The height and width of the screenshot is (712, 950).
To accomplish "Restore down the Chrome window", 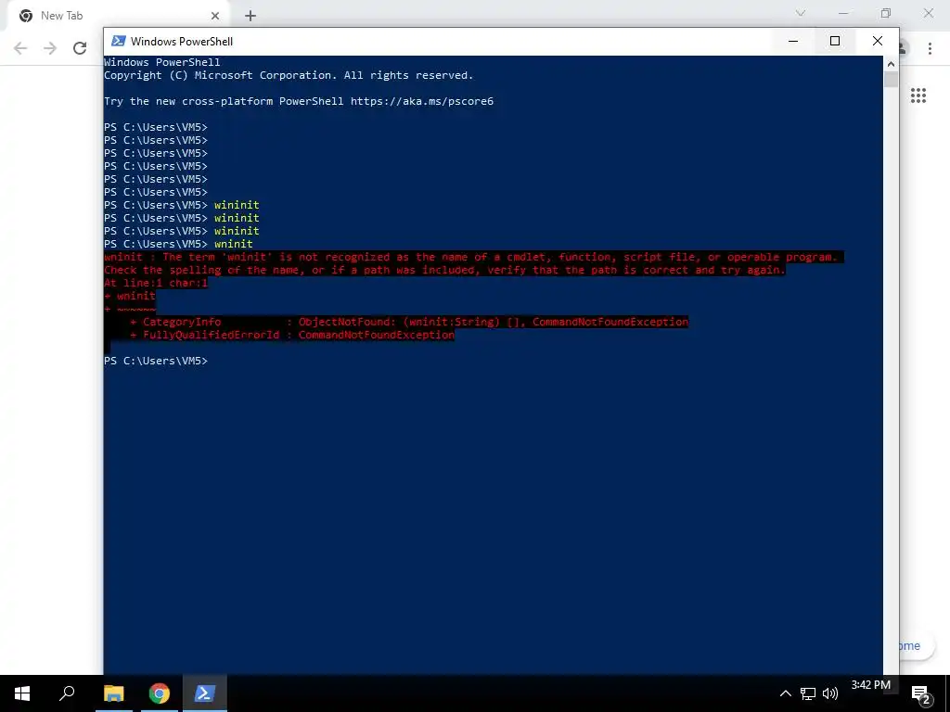I will [886, 13].
